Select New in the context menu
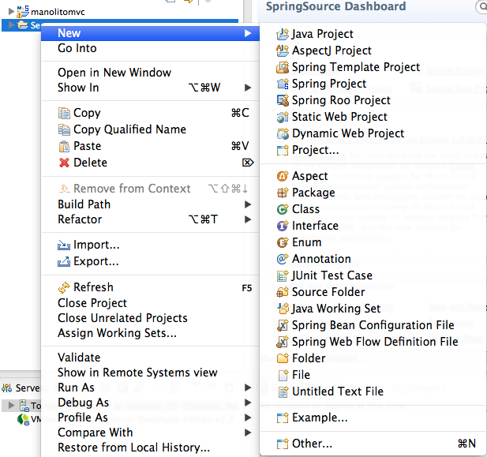This screenshot has width=487, height=457. 150,33
